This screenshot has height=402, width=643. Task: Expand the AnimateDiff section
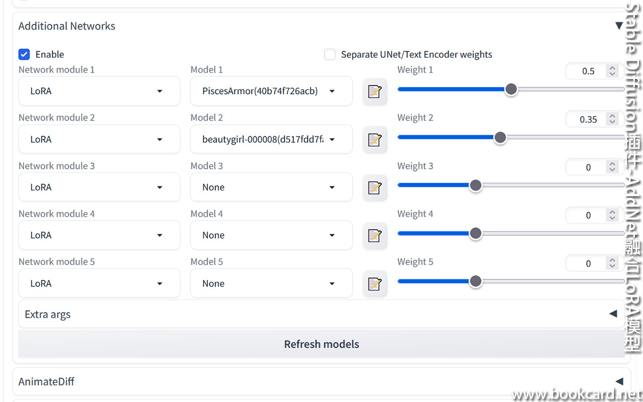619,381
